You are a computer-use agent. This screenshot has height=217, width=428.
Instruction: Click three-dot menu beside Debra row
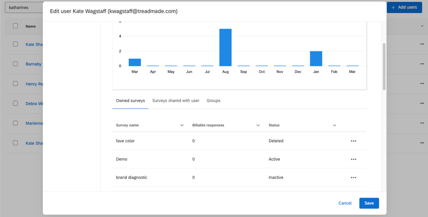422,103
